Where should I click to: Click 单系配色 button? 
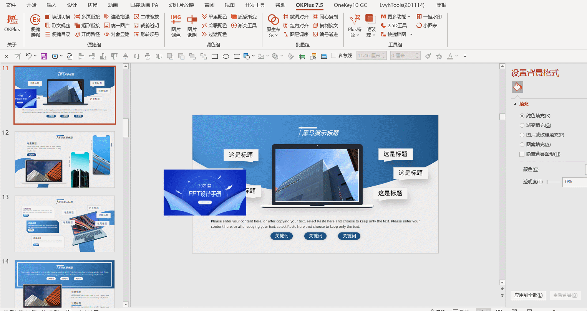pyautogui.click(x=214, y=17)
